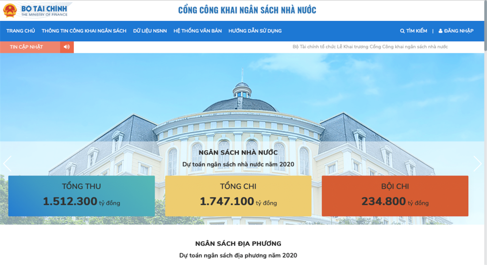Image resolution: width=487 pixels, height=265 pixels.
Task: Open the Hệ thống văn bản menu
Action: (197, 31)
